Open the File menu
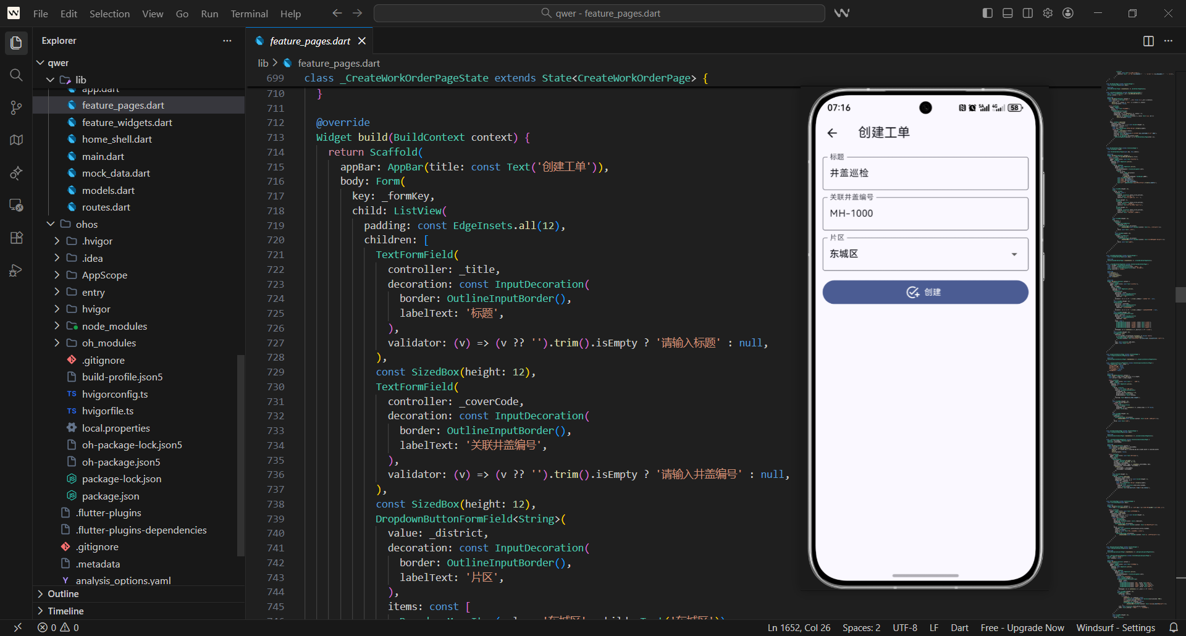Screen dimensions: 1186x636 (x=41, y=14)
